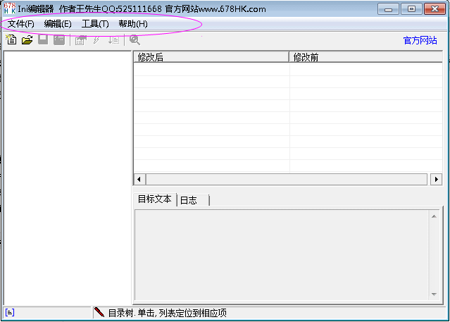Switch to the 目标文本 tab
Image resolution: width=450 pixels, height=322 pixels.
[x=155, y=199]
